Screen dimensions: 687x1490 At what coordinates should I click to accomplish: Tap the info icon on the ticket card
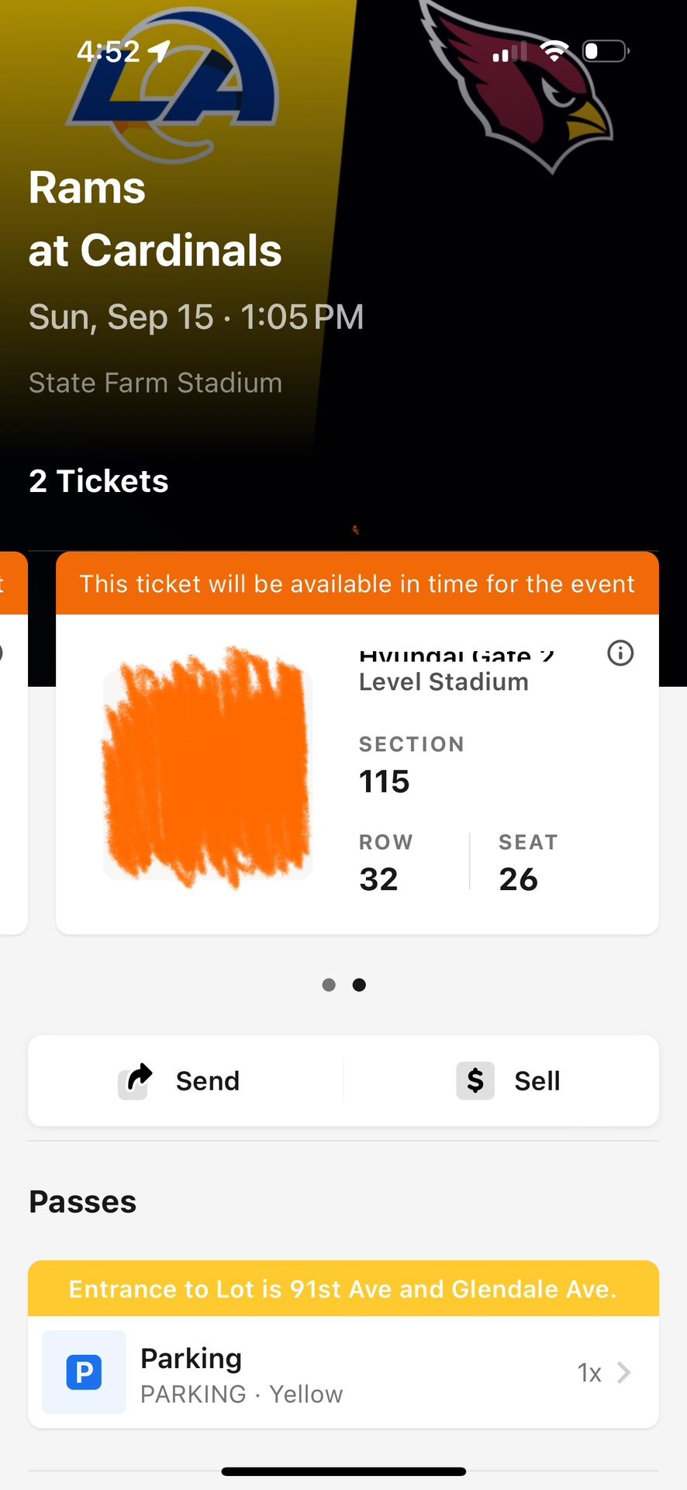click(620, 653)
